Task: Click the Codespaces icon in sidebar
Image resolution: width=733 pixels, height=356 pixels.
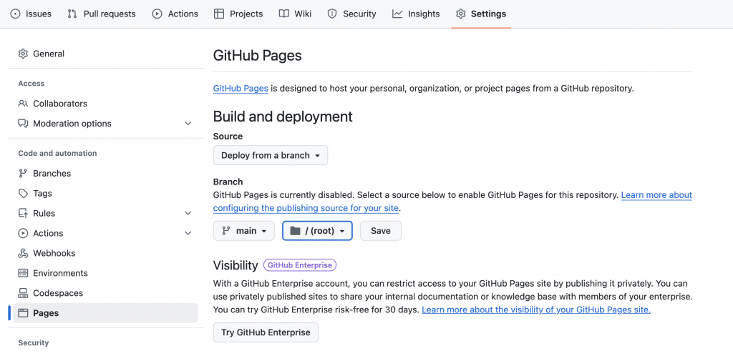Action: pos(23,294)
